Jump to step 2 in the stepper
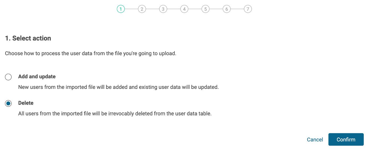The image size is (368, 152). coord(142,9)
